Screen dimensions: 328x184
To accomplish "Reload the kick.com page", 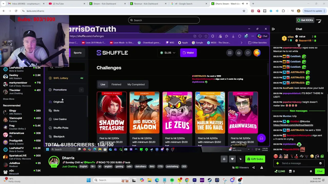I will click(x=16, y=11).
